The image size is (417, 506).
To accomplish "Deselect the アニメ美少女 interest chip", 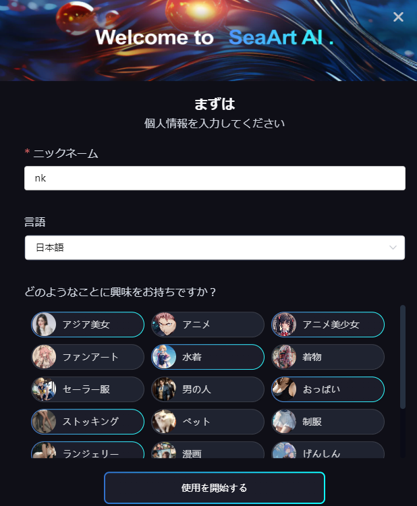I will click(328, 325).
